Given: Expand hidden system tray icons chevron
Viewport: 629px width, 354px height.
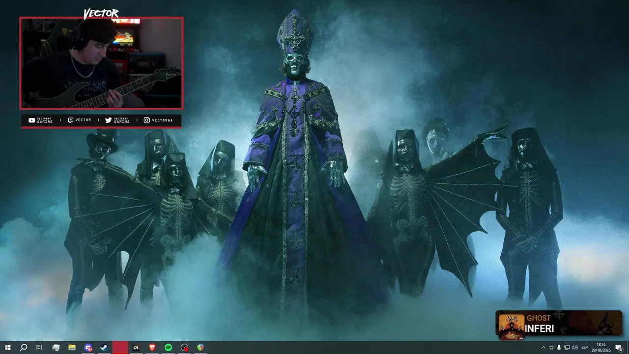Looking at the screenshot, I should coord(543,348).
